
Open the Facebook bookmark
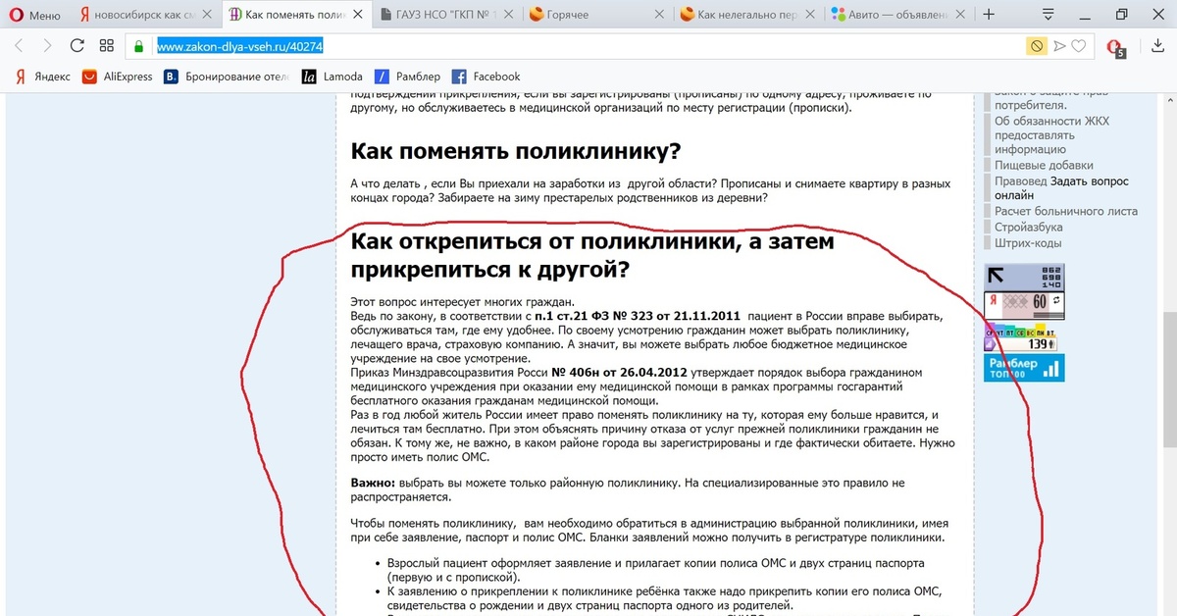click(486, 77)
